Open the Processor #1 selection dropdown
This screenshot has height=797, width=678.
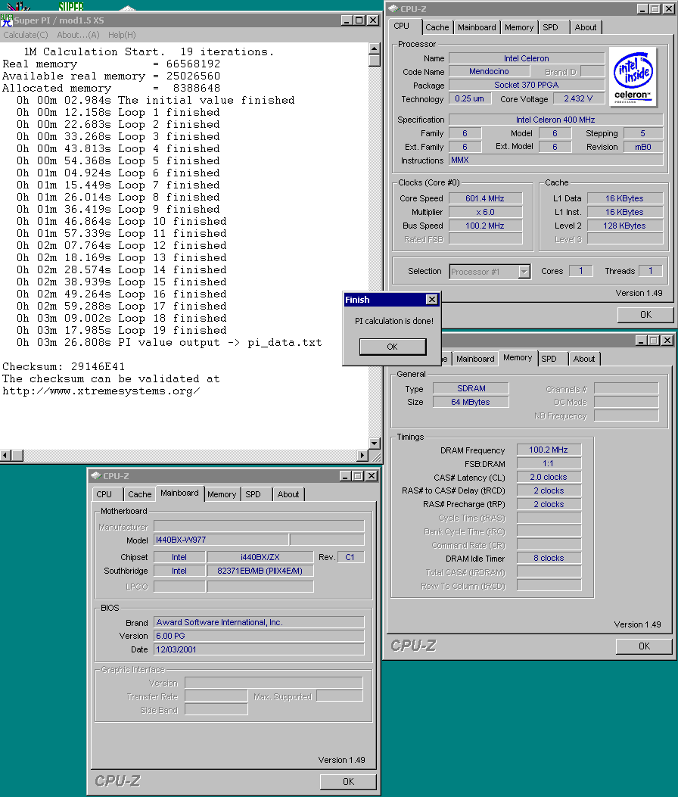[524, 272]
